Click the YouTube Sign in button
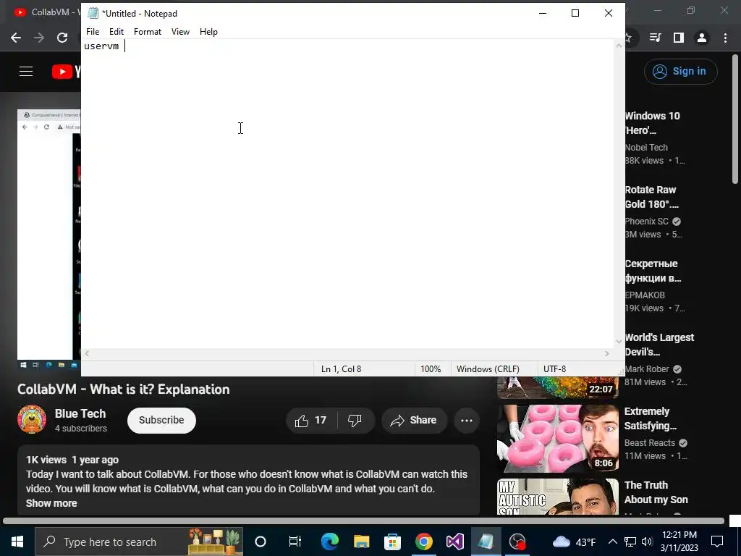The height and width of the screenshot is (556, 741). tap(680, 72)
